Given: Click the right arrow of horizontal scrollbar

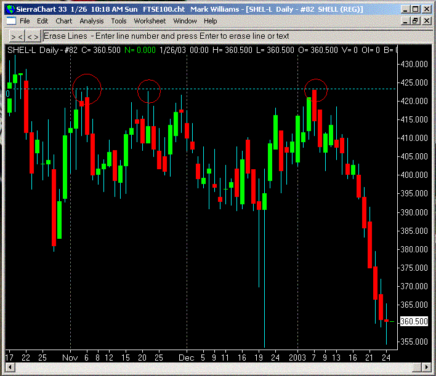Looking at the screenshot, I should [427, 367].
